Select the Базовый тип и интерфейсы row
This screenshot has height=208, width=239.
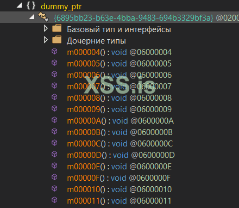pyautogui.click(x=119, y=29)
